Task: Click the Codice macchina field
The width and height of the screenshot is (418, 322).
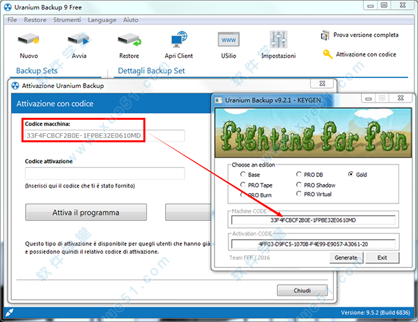Action: (x=104, y=135)
